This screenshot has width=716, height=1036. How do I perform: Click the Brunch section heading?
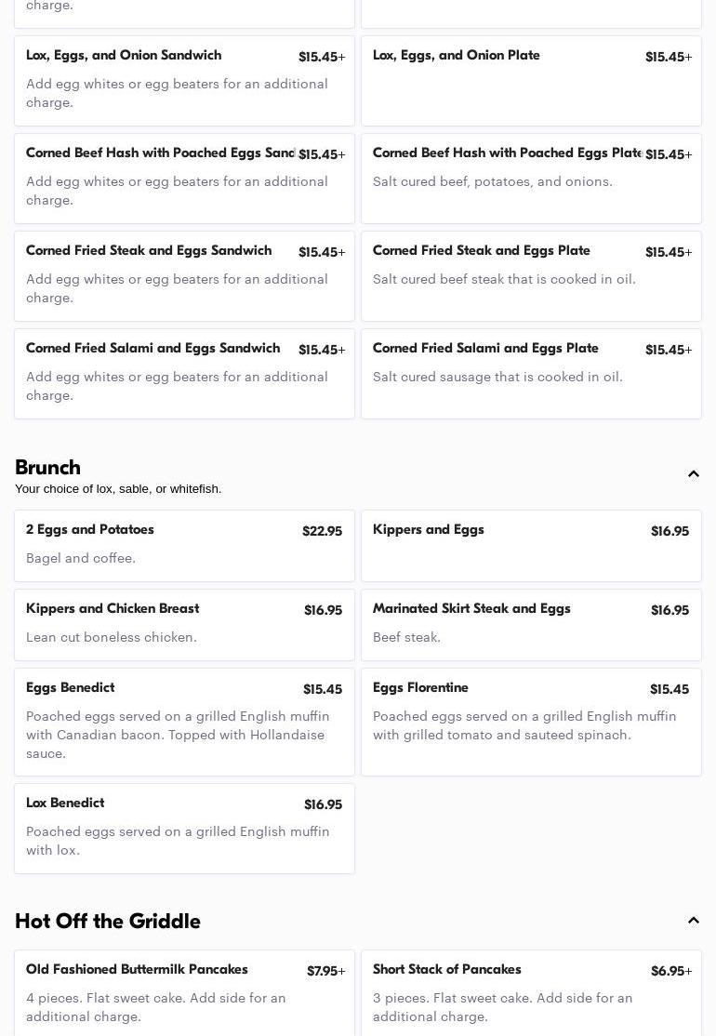point(48,468)
